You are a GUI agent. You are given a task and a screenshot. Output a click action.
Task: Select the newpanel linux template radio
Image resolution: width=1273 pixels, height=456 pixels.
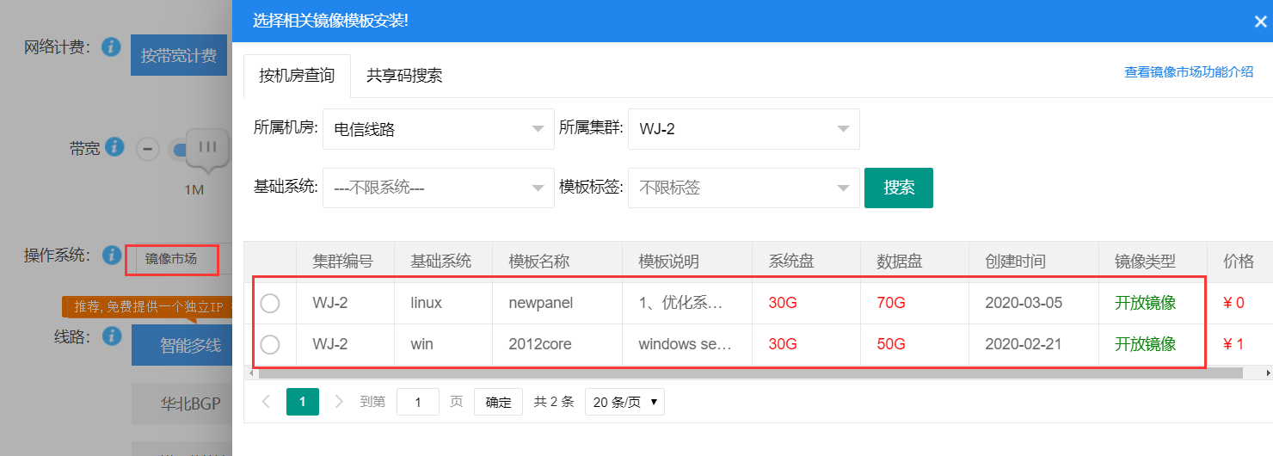[x=270, y=303]
